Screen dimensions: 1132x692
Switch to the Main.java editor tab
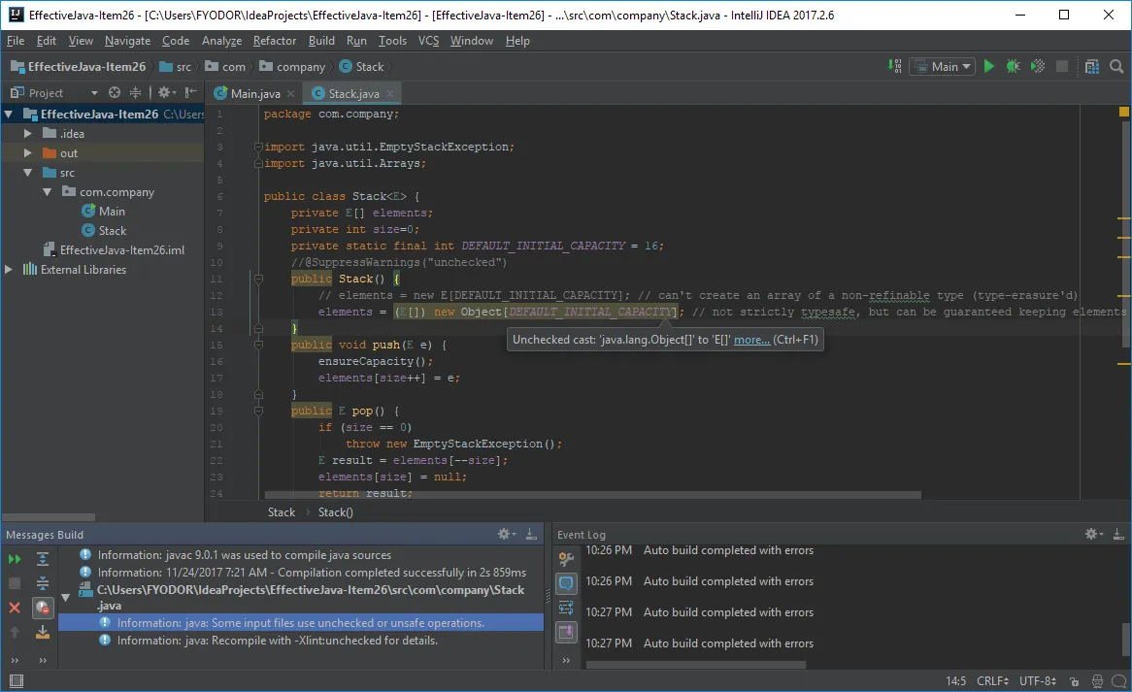pyautogui.click(x=255, y=94)
